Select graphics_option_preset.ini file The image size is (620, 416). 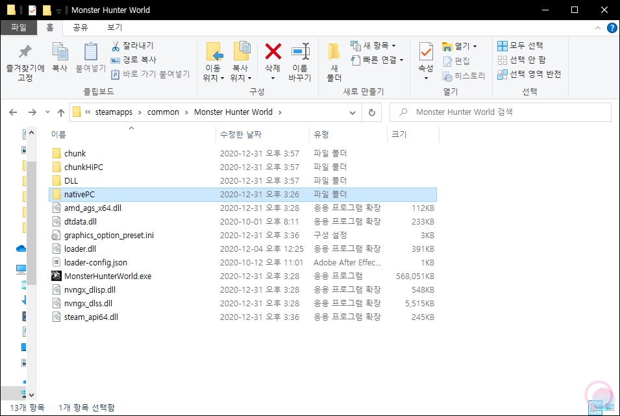pyautogui.click(x=243, y=236)
